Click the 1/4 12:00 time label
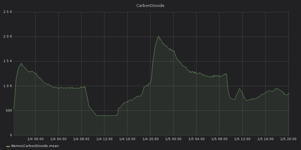301x150 pixels. 104,139
